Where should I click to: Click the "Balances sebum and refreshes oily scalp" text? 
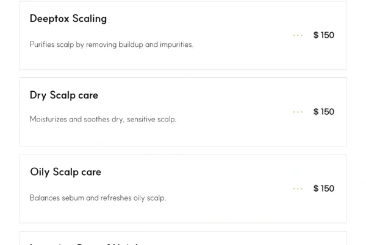(98, 198)
